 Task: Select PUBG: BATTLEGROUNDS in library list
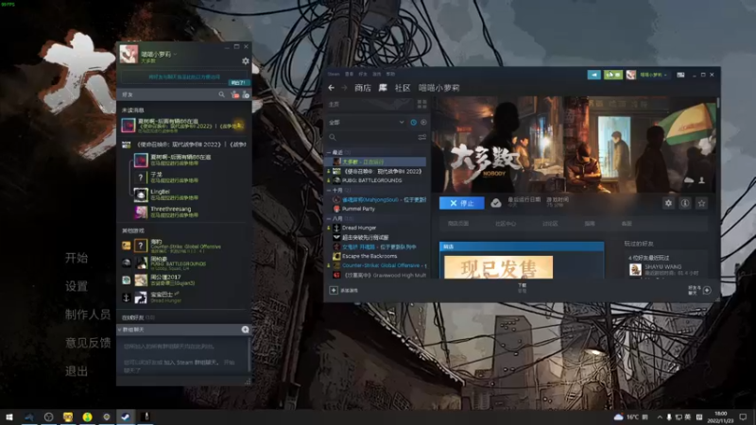coord(371,180)
